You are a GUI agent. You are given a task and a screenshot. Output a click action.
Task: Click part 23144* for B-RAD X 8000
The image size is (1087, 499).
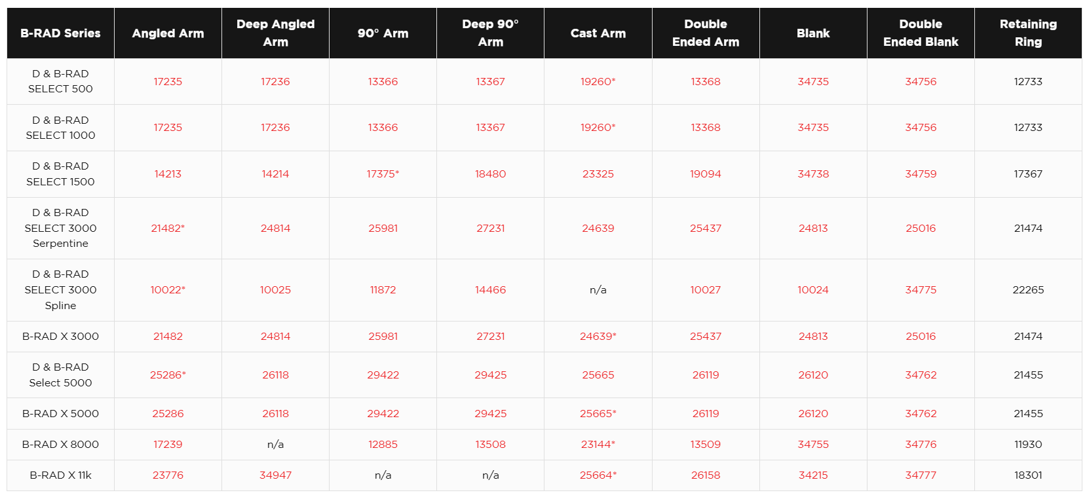click(x=598, y=445)
